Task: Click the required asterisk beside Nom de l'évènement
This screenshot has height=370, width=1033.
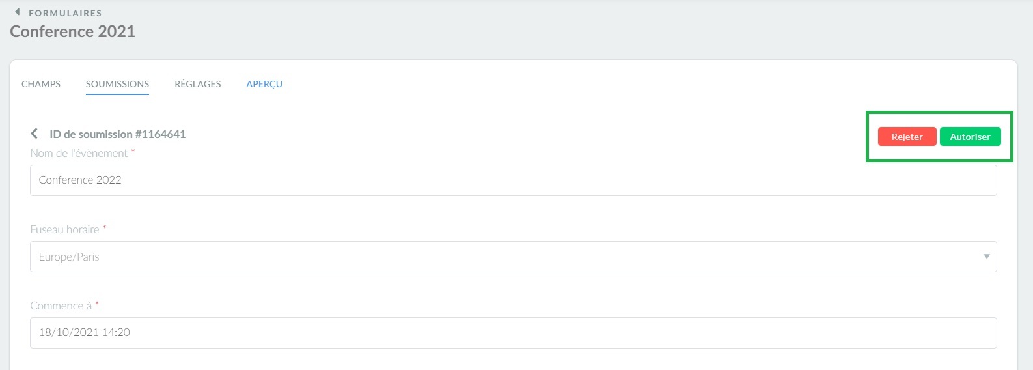Action: tap(133, 151)
